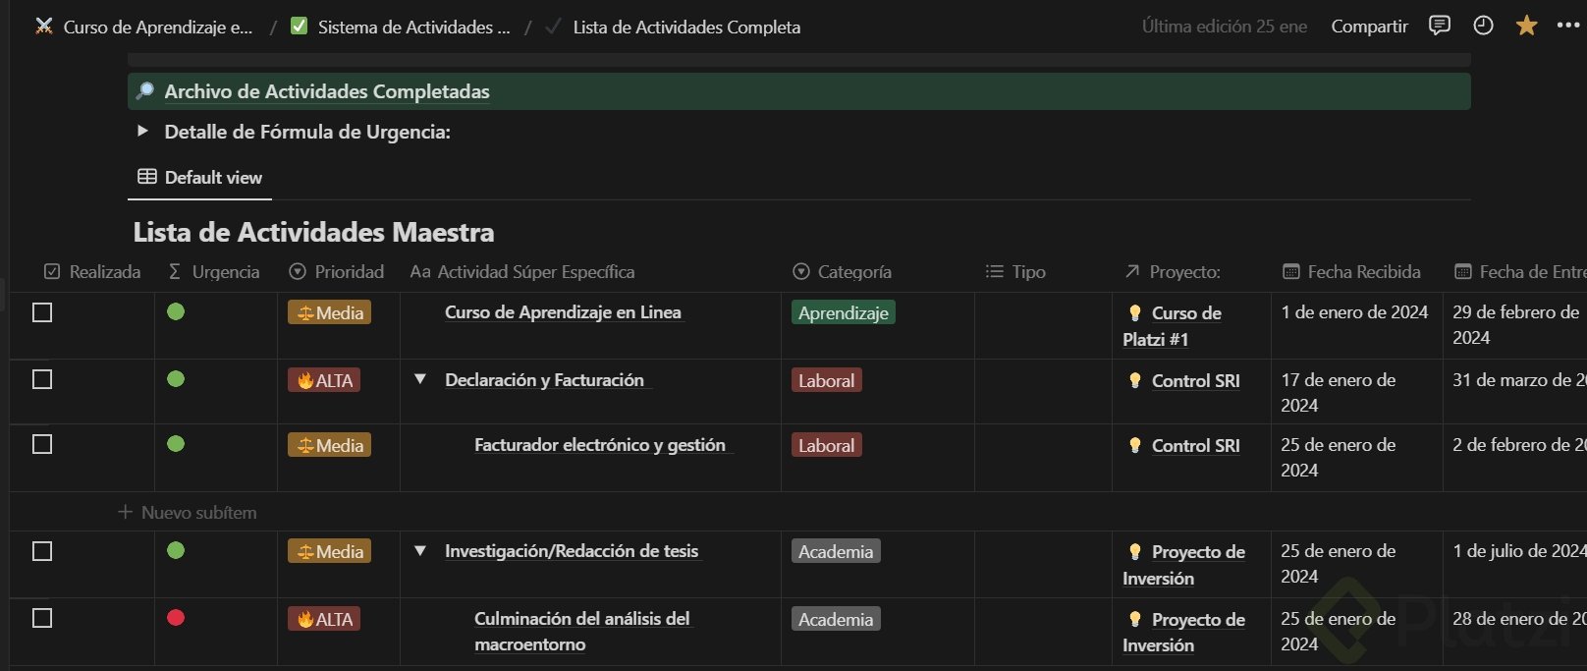
Task: Collapse the Declaración y Facturación sub-items
Action: pyautogui.click(x=420, y=379)
